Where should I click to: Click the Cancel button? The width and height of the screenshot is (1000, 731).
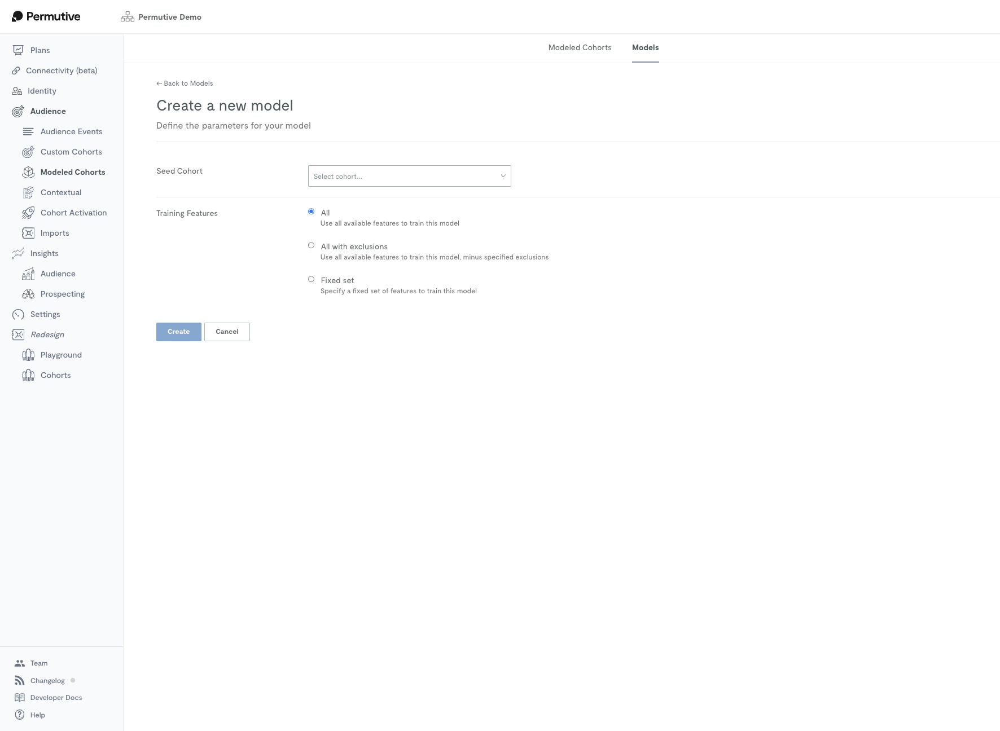tap(227, 332)
